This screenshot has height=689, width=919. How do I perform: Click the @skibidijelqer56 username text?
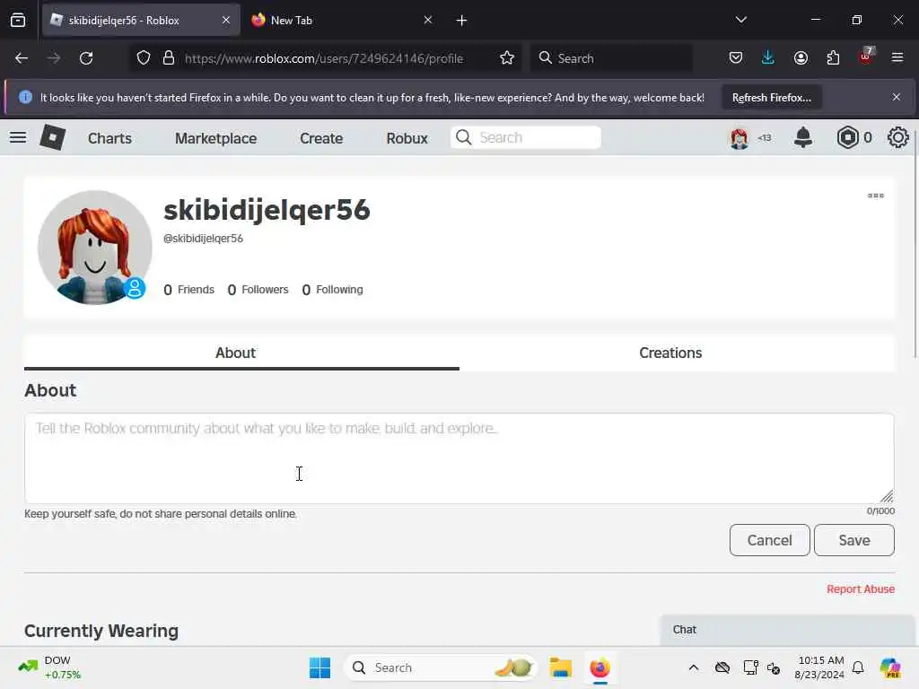pyautogui.click(x=203, y=239)
